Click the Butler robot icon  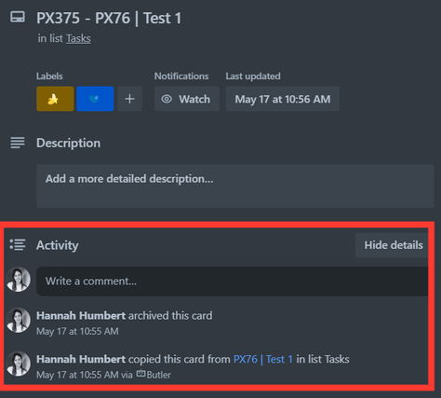point(141,374)
